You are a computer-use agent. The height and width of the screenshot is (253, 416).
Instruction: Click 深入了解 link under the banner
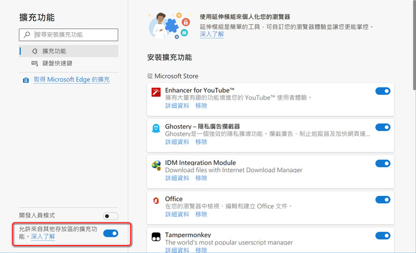coord(211,34)
